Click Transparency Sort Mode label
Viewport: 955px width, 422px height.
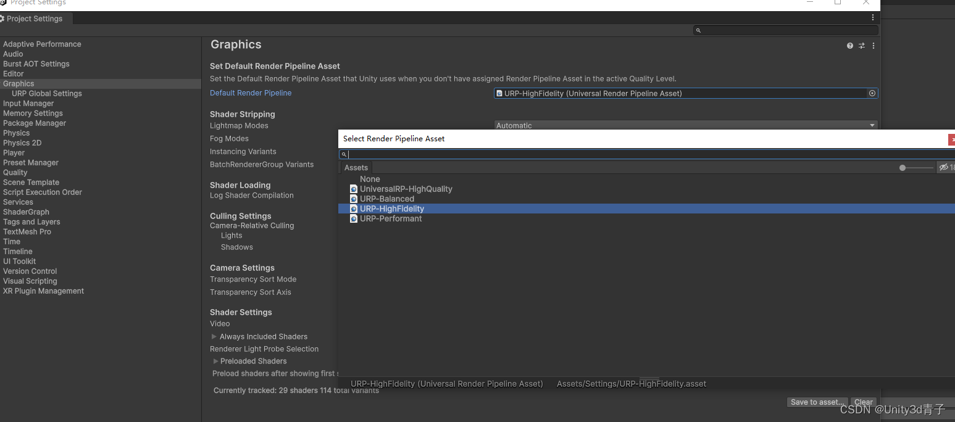[253, 279]
